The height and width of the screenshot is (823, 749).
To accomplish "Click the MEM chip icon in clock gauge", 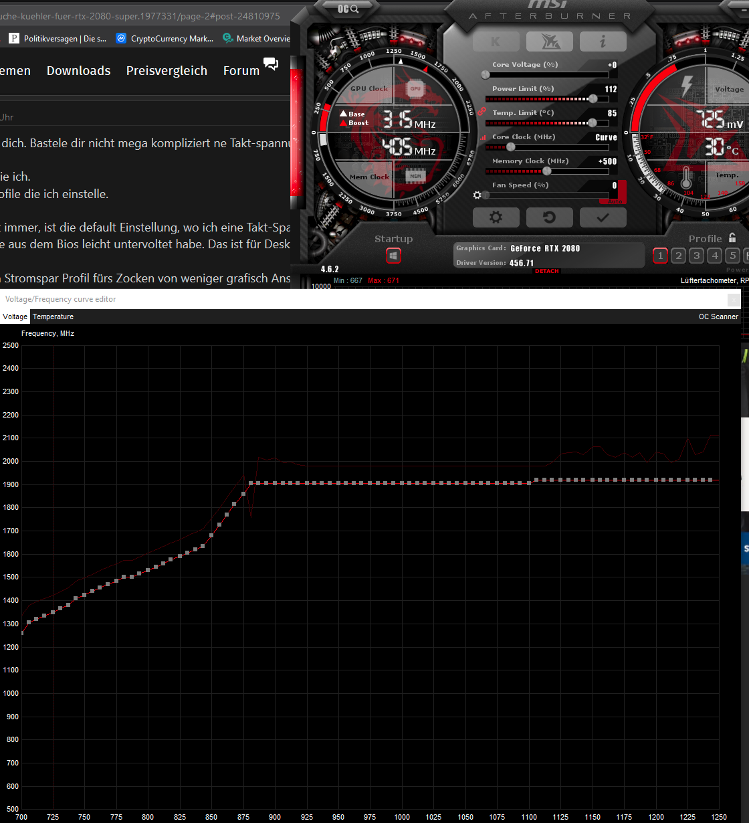I will 415,176.
